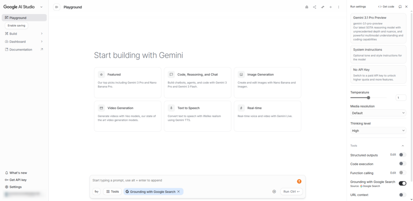Enable Code execution switch
The height and width of the screenshot is (201, 413).
click(x=403, y=164)
